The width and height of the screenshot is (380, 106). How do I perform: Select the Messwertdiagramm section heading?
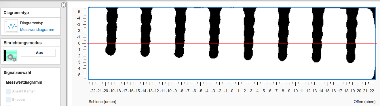coord(24,83)
